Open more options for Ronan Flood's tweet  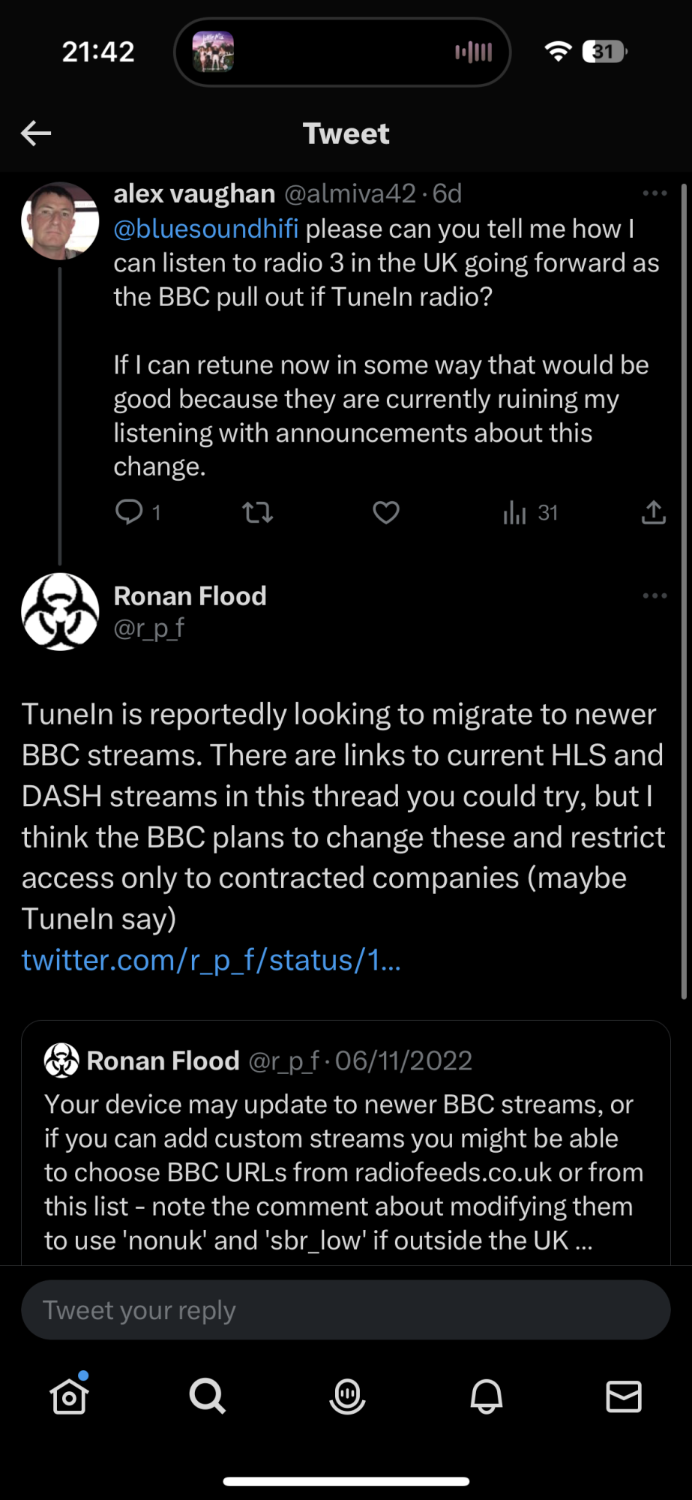pos(655,596)
